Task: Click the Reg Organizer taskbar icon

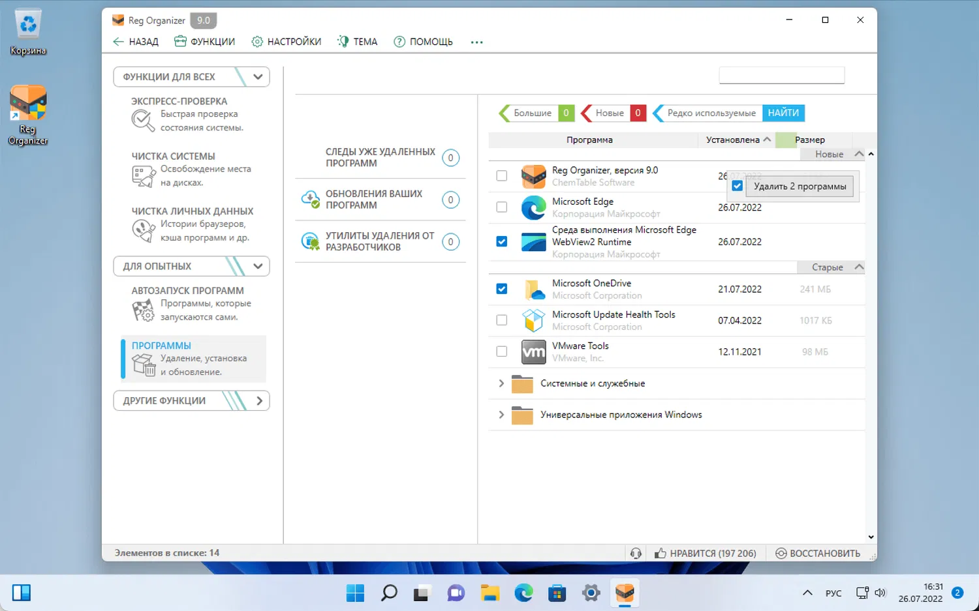Action: 625,593
